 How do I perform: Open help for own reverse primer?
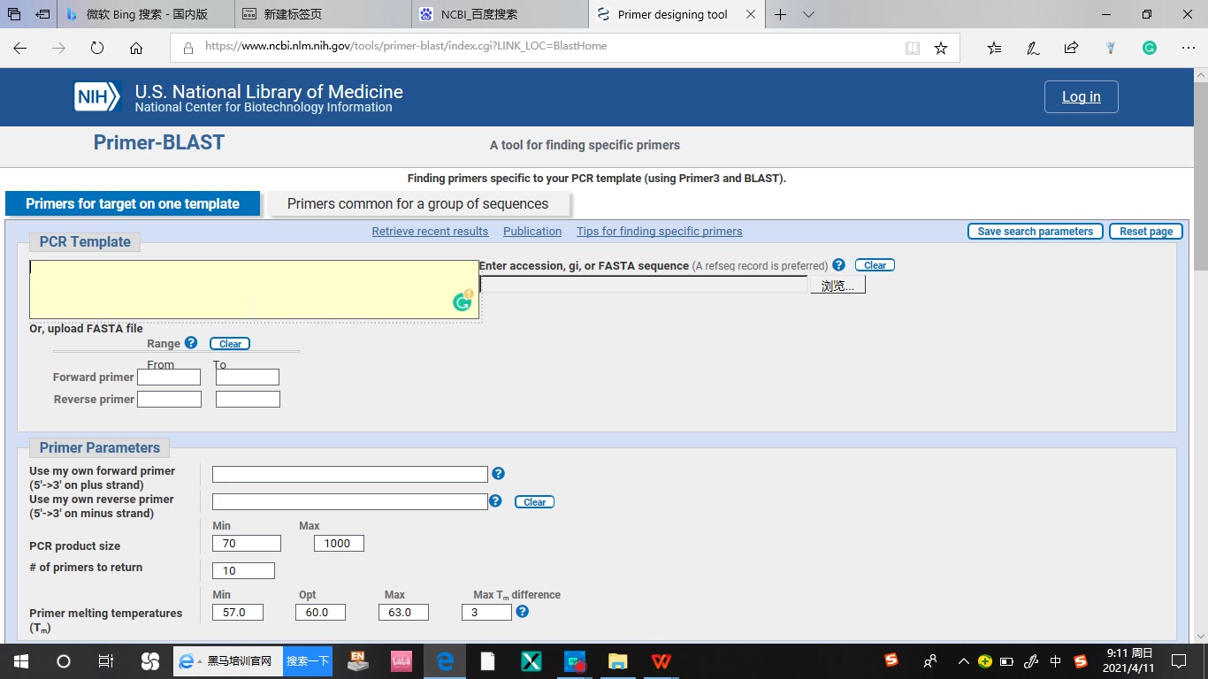coord(495,500)
